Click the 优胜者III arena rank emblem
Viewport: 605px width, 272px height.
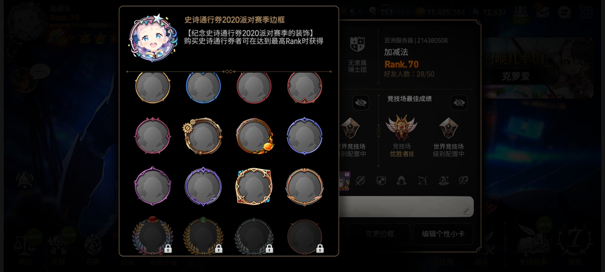[x=402, y=127]
